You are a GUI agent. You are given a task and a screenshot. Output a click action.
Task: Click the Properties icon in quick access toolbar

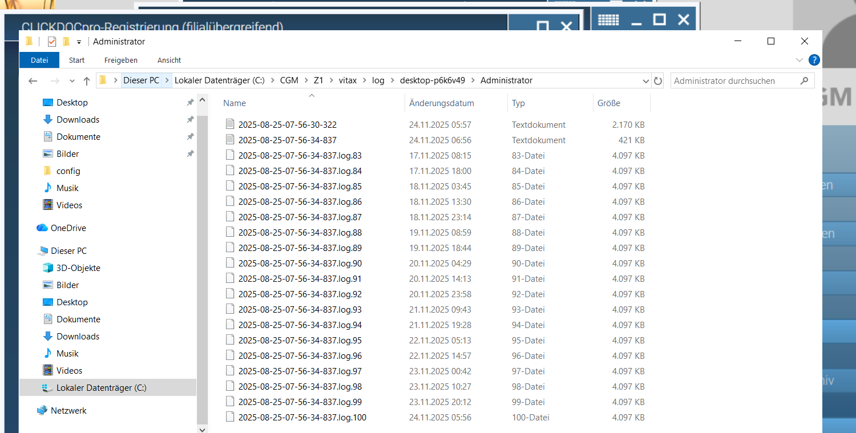point(52,42)
